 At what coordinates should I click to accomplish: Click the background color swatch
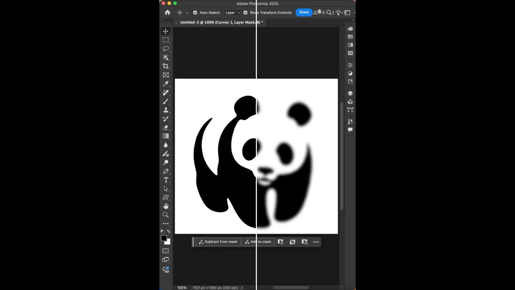click(168, 242)
